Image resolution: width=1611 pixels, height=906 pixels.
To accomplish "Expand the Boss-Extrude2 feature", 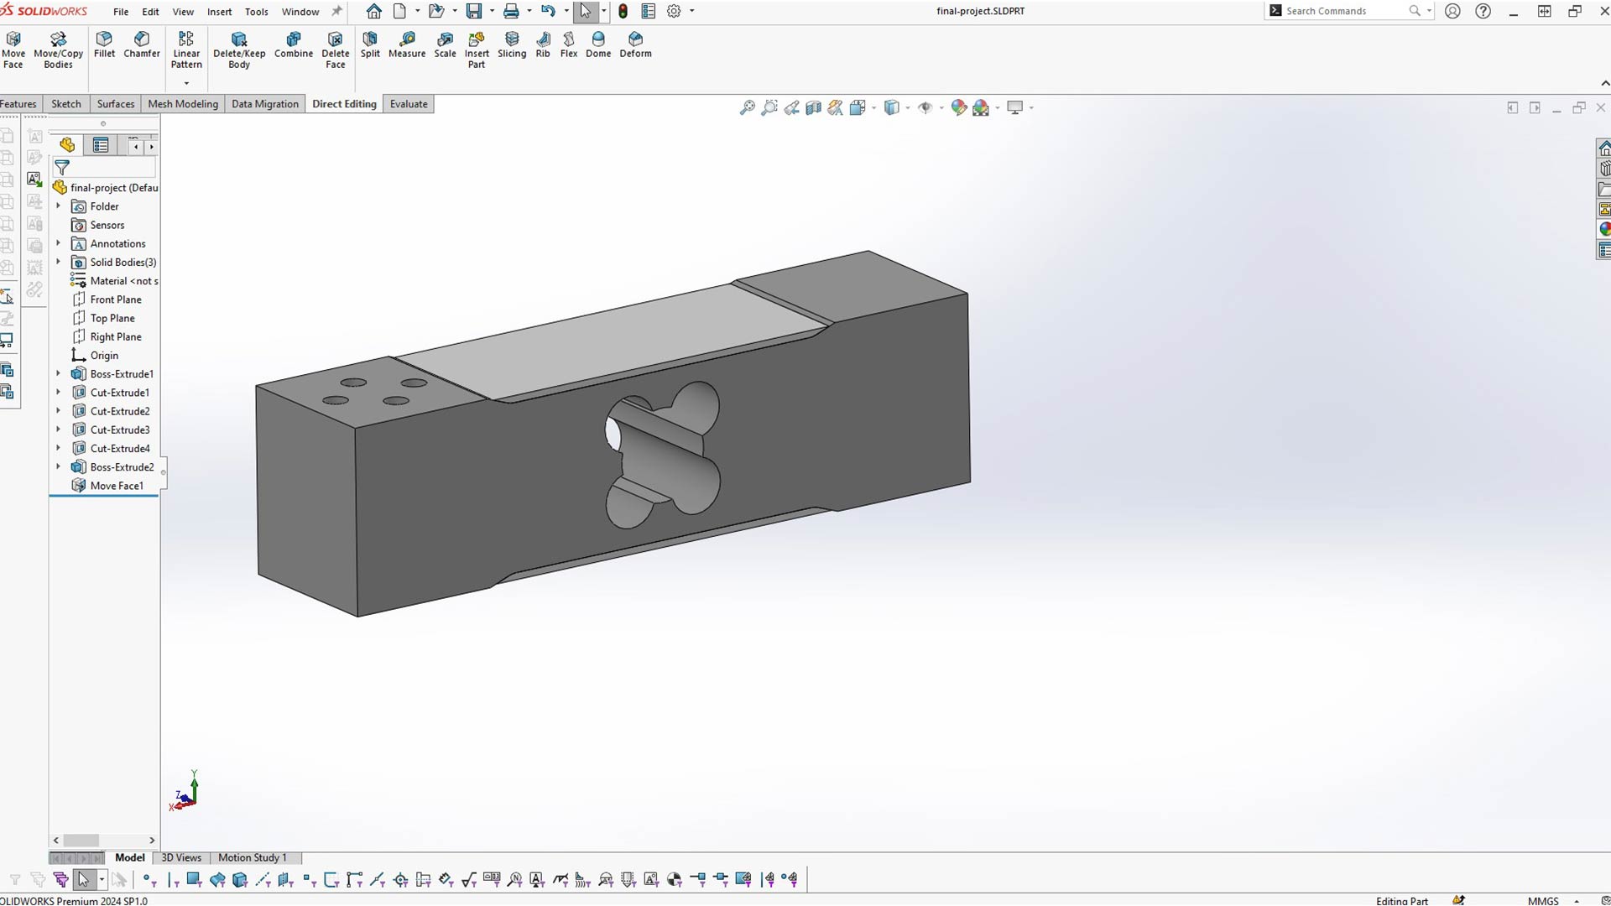I will (58, 467).
